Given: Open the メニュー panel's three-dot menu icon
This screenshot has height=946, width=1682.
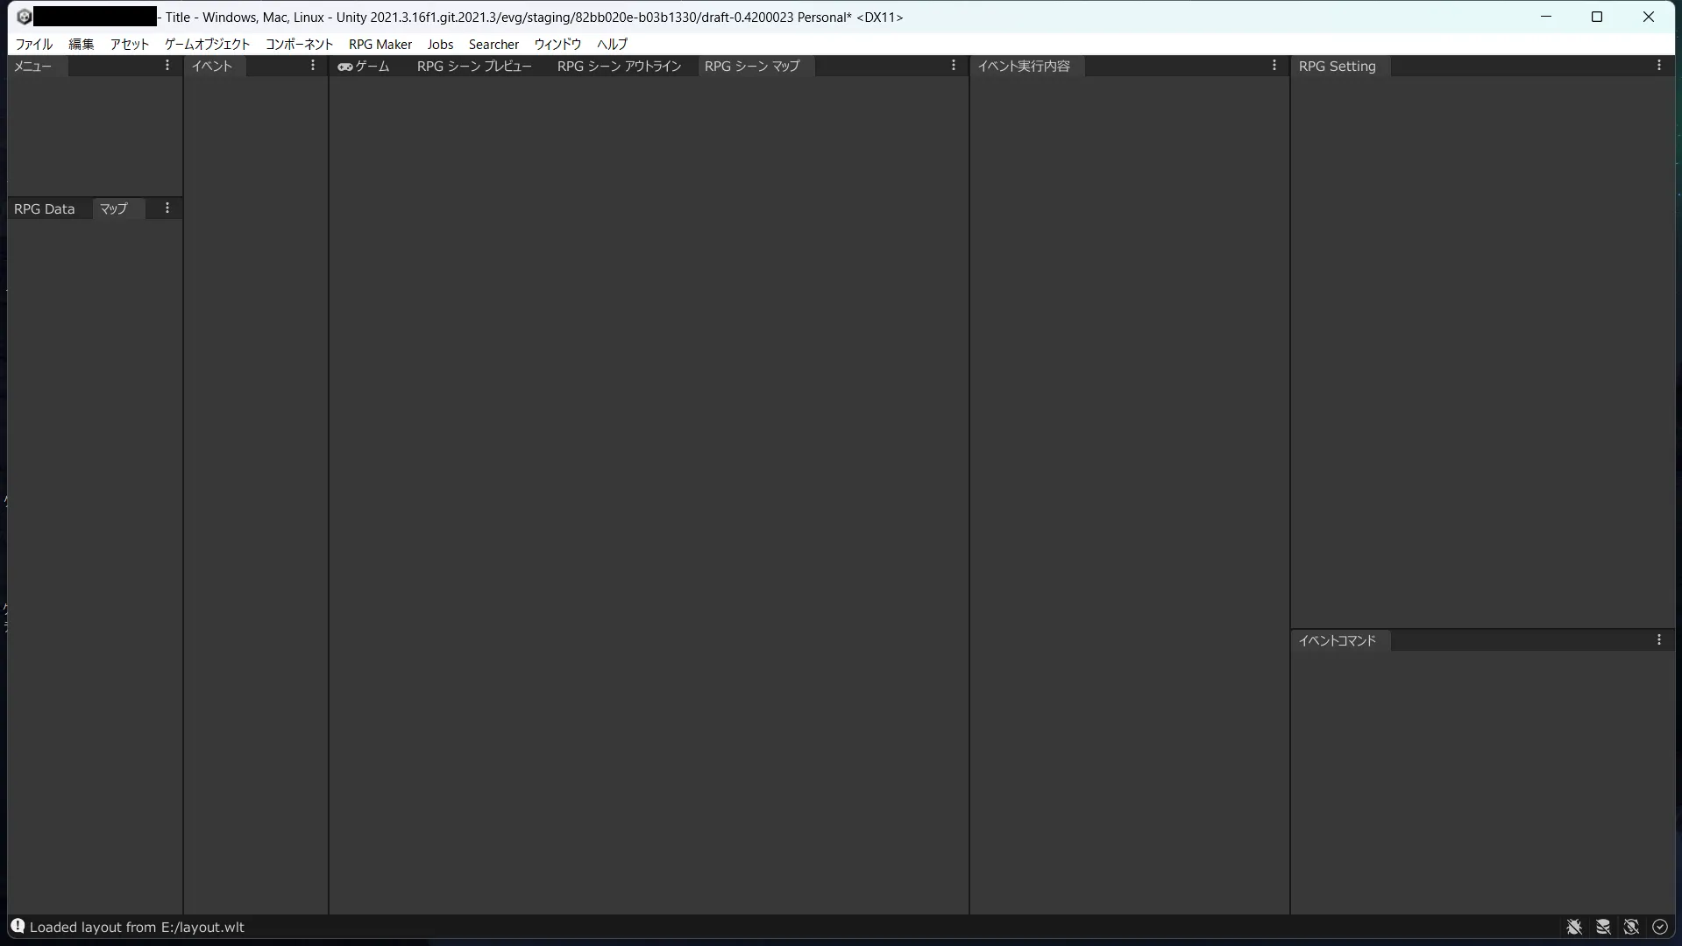Looking at the screenshot, I should pos(167,66).
